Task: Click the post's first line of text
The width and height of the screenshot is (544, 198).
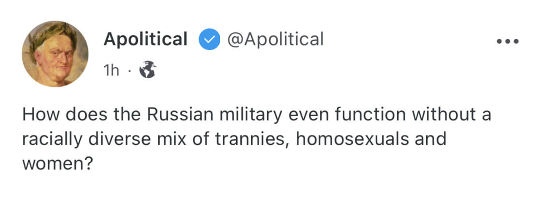Action: 256,114
